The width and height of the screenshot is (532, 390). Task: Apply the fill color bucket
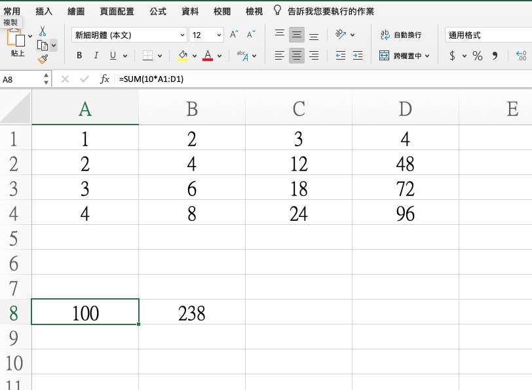click(x=183, y=56)
